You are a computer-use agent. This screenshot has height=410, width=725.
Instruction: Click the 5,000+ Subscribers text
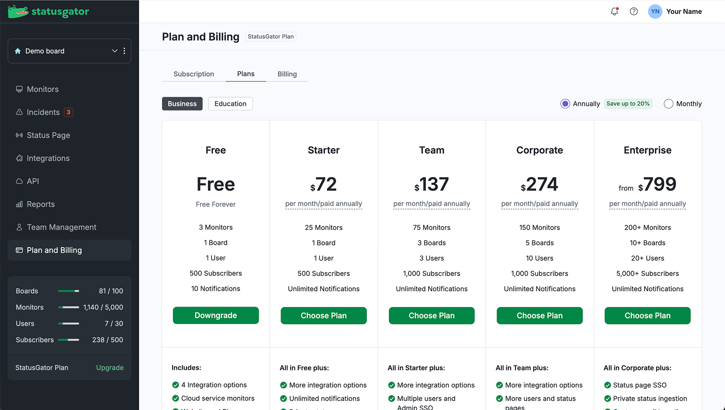(647, 273)
